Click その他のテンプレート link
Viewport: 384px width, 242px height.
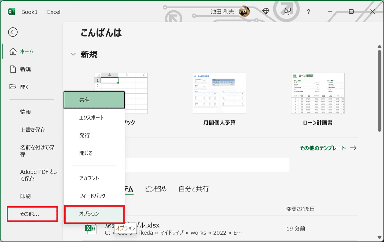pos(328,148)
